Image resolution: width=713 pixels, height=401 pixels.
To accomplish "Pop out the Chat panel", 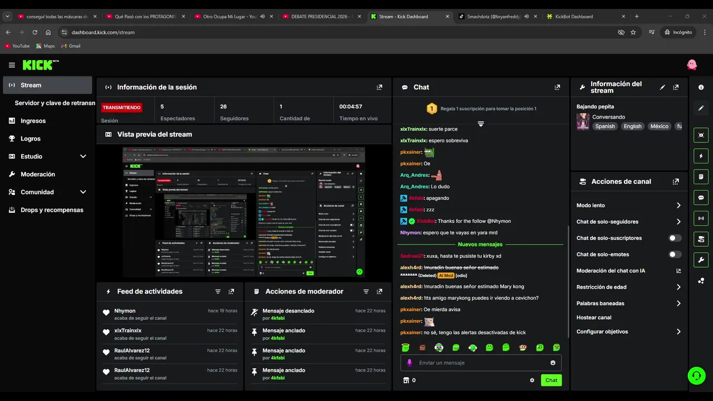I will (557, 87).
